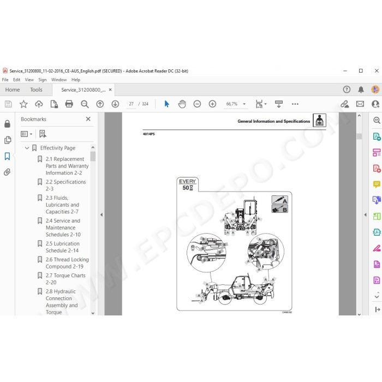Go to 2.5 Lubrication Schedule bookmark

point(63,247)
